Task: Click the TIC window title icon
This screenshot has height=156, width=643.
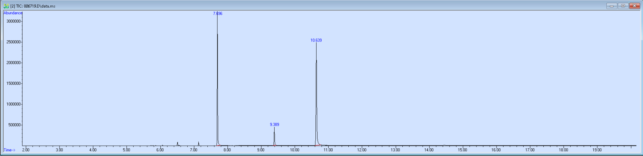Action: 6,6
